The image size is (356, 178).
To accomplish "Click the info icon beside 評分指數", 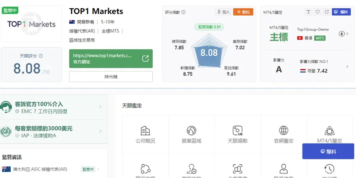I will pyautogui.click(x=184, y=12).
